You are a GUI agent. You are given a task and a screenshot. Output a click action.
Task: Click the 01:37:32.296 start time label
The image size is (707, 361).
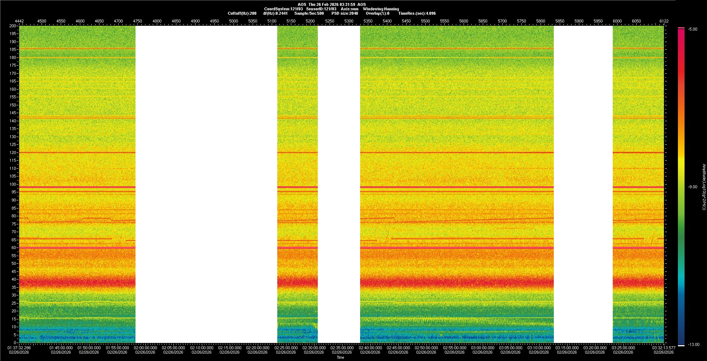click(x=20, y=348)
